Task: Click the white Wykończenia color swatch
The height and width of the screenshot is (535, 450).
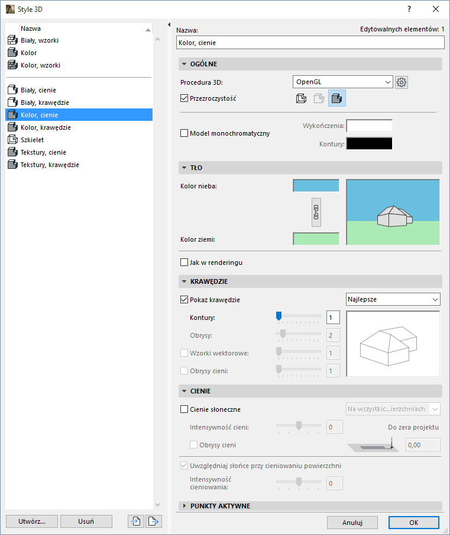Action: pyautogui.click(x=369, y=126)
